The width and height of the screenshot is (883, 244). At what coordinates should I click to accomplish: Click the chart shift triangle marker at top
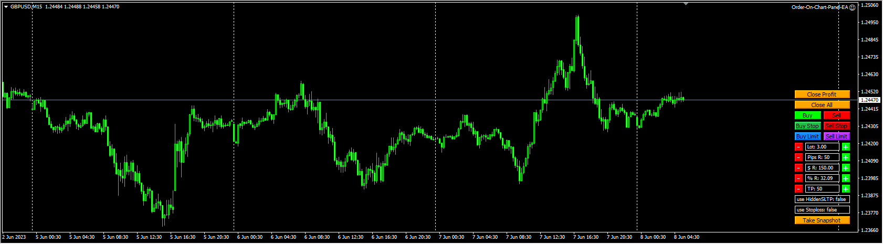(x=686, y=4)
